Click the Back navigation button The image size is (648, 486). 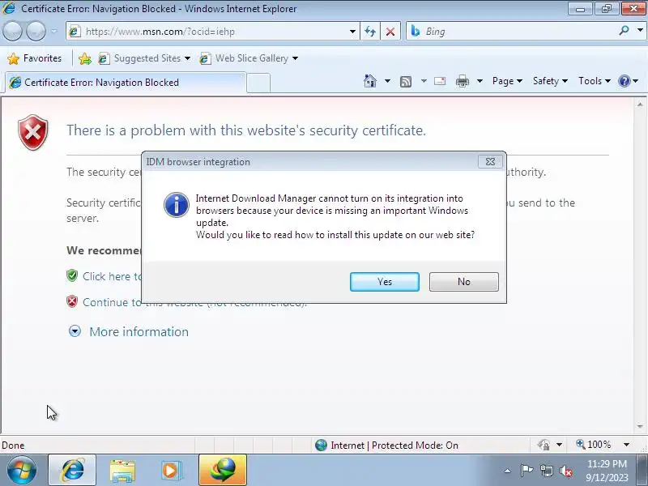[12, 31]
